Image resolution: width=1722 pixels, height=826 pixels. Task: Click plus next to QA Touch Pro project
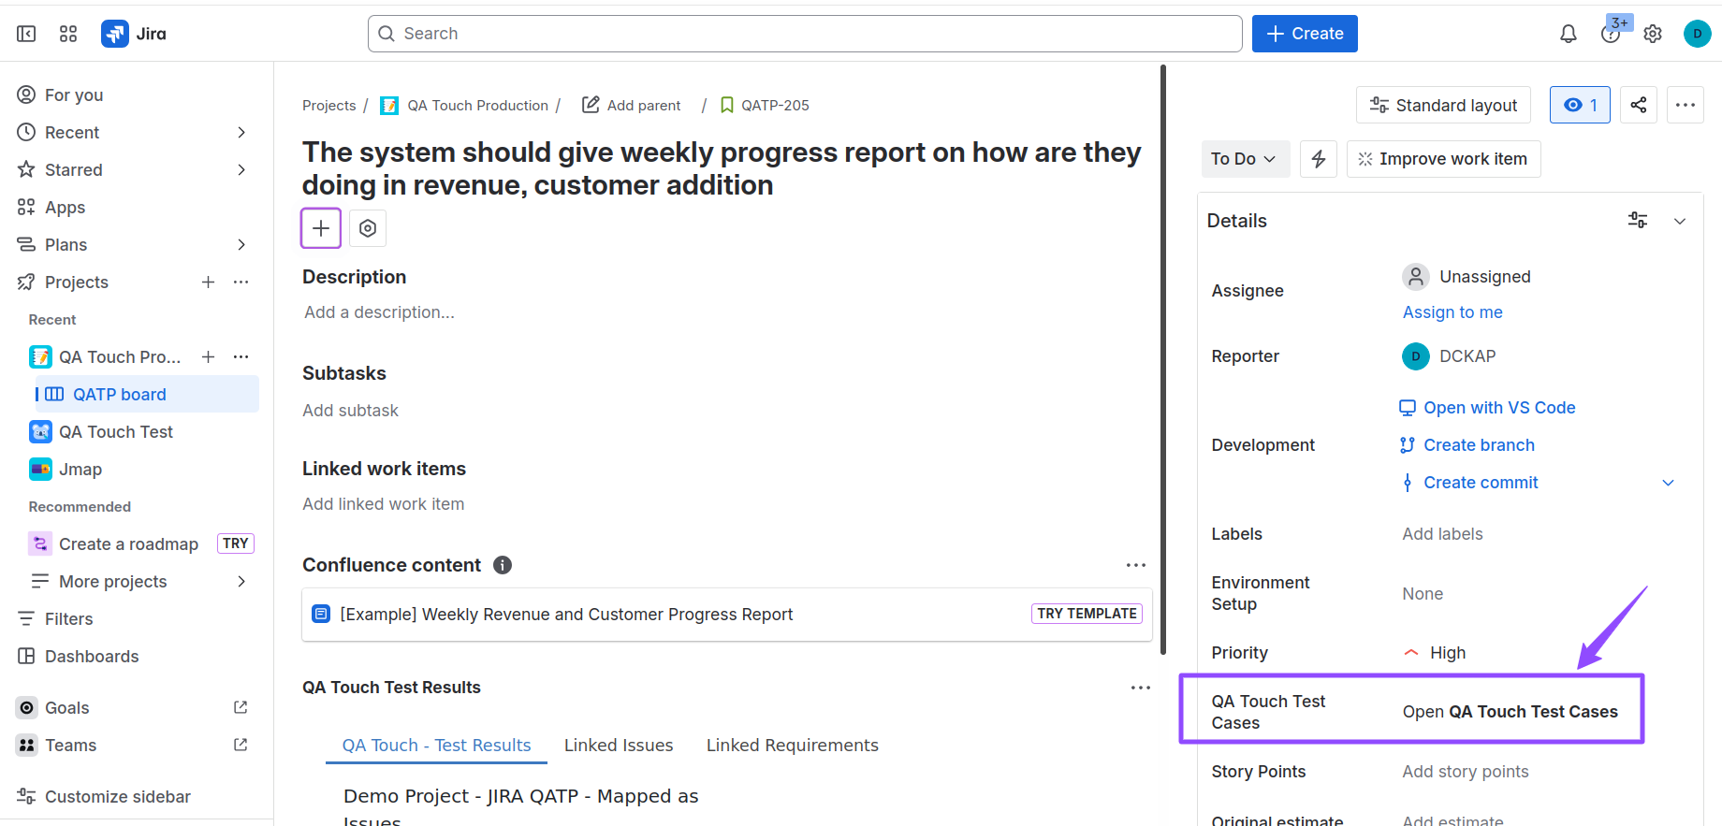click(208, 356)
